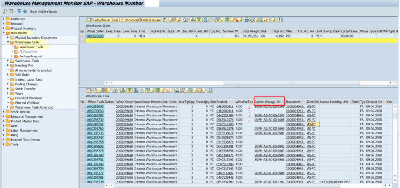Collapse the Documents tree node
The image size is (400, 188).
[4, 33]
